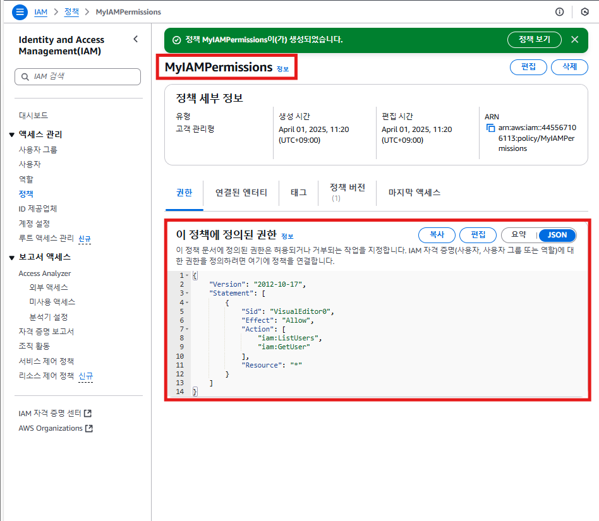Click the 정책 보기 button in banner
The image size is (599, 521).
pos(534,39)
